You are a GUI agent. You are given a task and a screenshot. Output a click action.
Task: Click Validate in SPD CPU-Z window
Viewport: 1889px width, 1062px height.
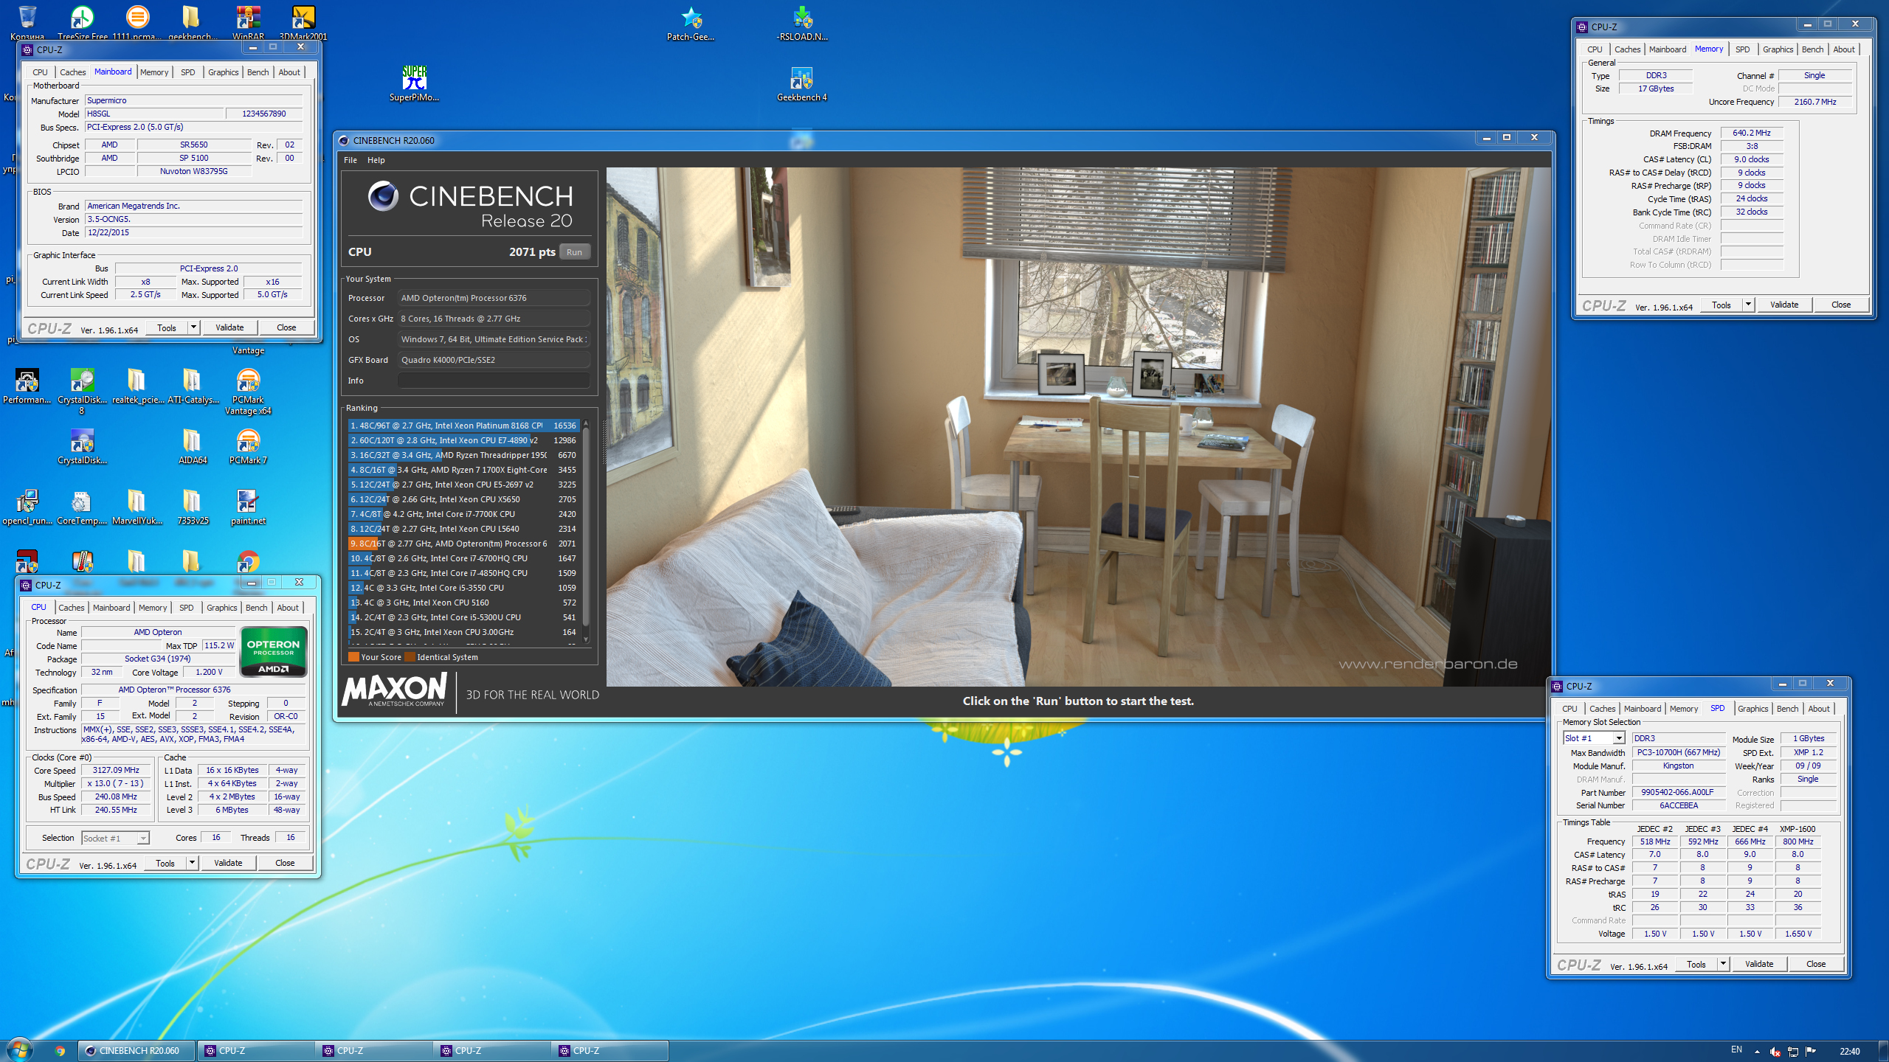click(x=1759, y=964)
